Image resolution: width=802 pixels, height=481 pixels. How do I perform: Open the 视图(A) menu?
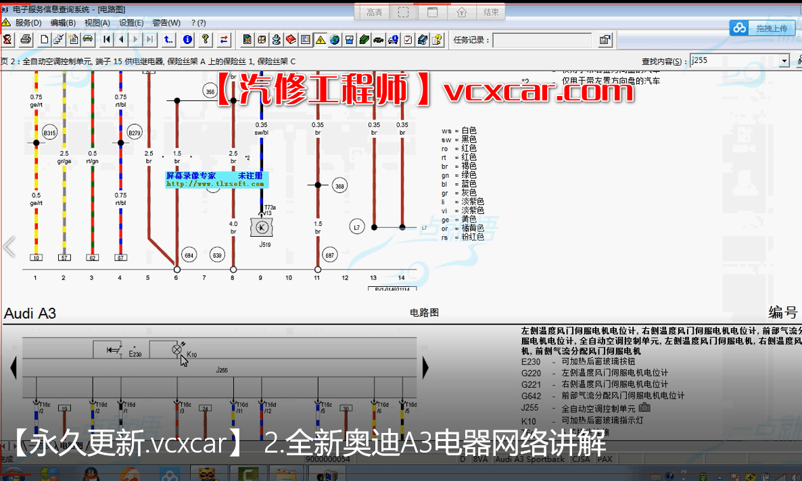[97, 22]
